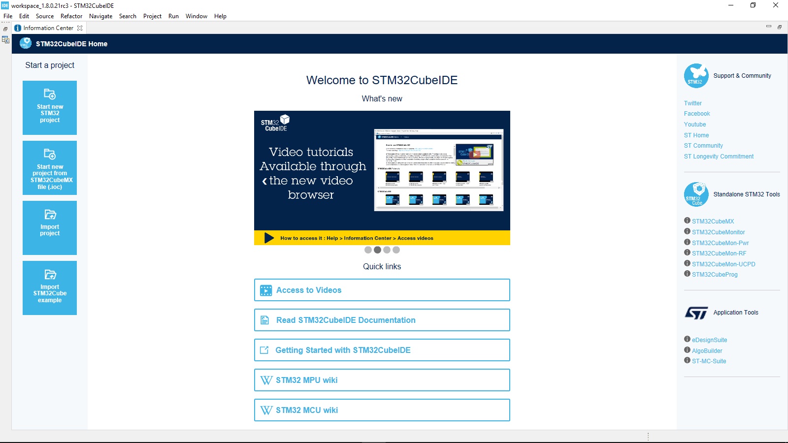This screenshot has height=443, width=788.
Task: Click the ST Community link
Action: (x=703, y=146)
